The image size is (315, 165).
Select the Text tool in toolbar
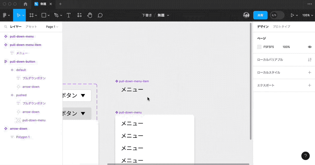(x=69, y=15)
